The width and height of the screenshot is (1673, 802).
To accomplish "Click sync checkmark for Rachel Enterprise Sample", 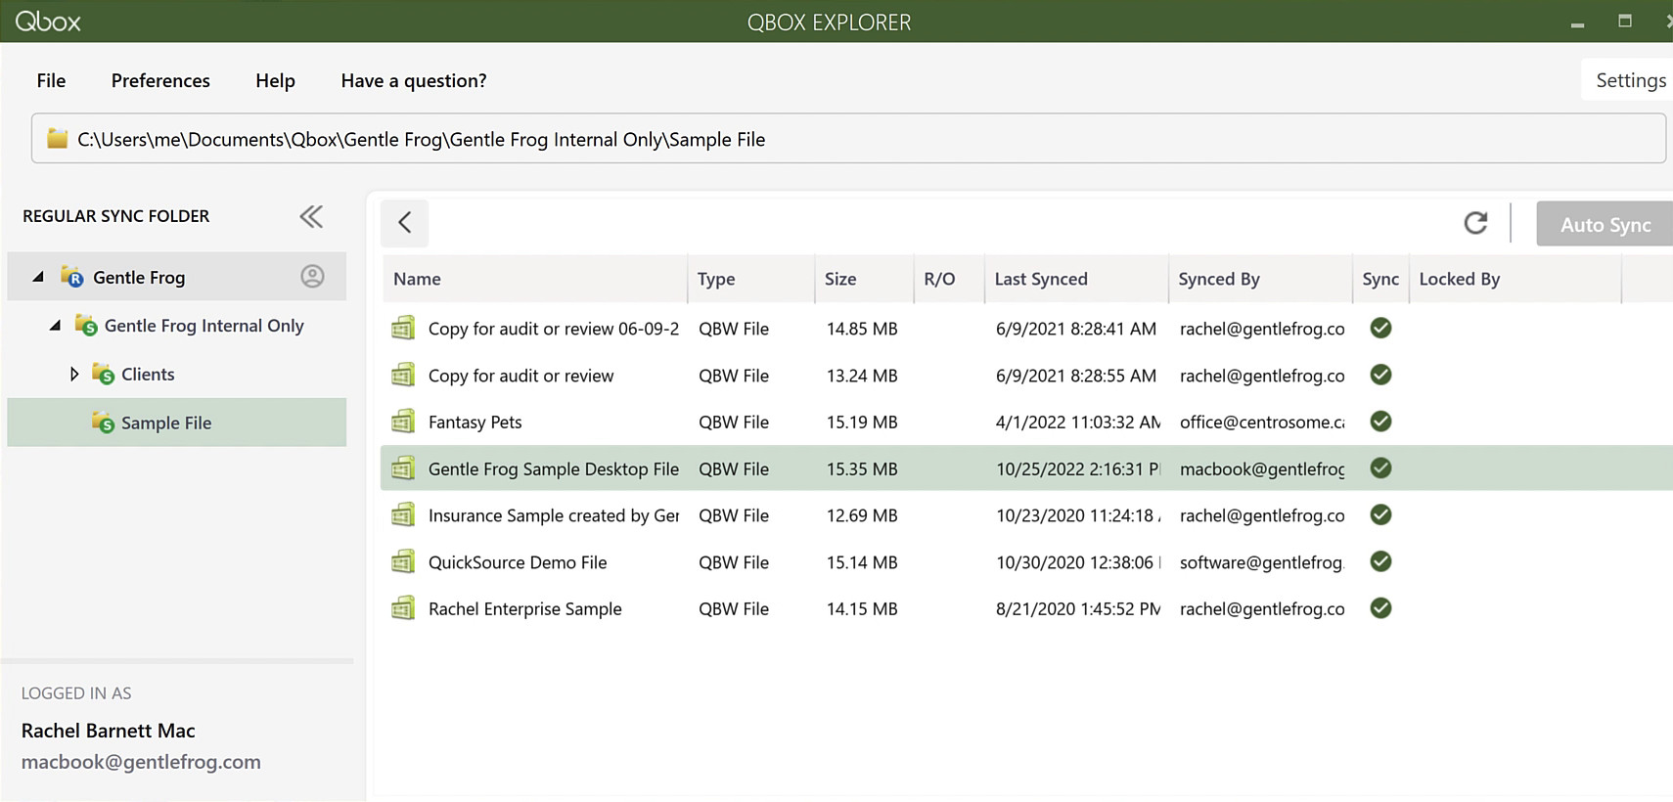I will (1380, 608).
